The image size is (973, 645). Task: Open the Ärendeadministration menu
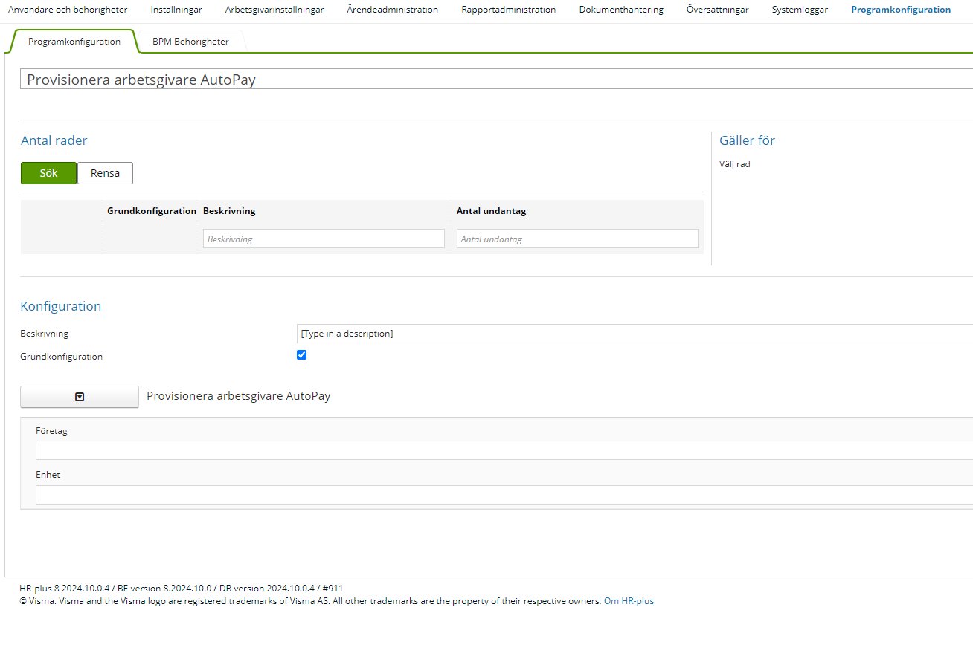click(393, 10)
